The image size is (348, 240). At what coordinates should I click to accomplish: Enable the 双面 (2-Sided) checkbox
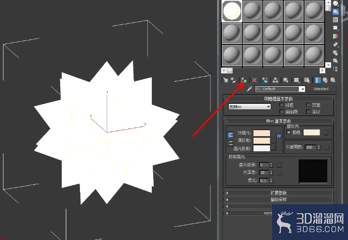click(308, 105)
